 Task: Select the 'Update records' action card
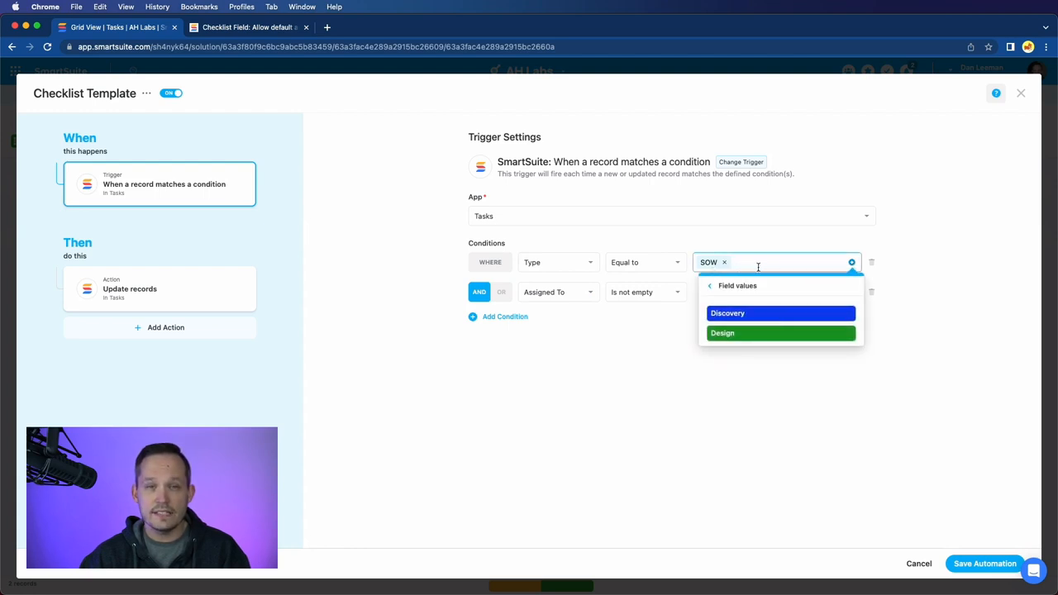[160, 288]
